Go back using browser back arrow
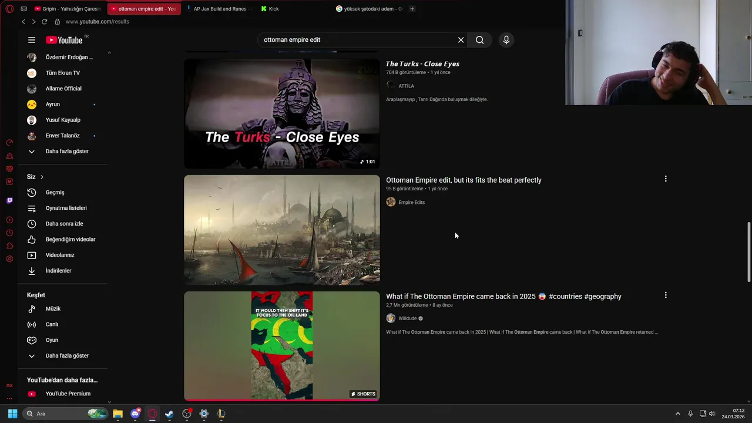Image resolution: width=752 pixels, height=423 pixels. pyautogui.click(x=23, y=22)
